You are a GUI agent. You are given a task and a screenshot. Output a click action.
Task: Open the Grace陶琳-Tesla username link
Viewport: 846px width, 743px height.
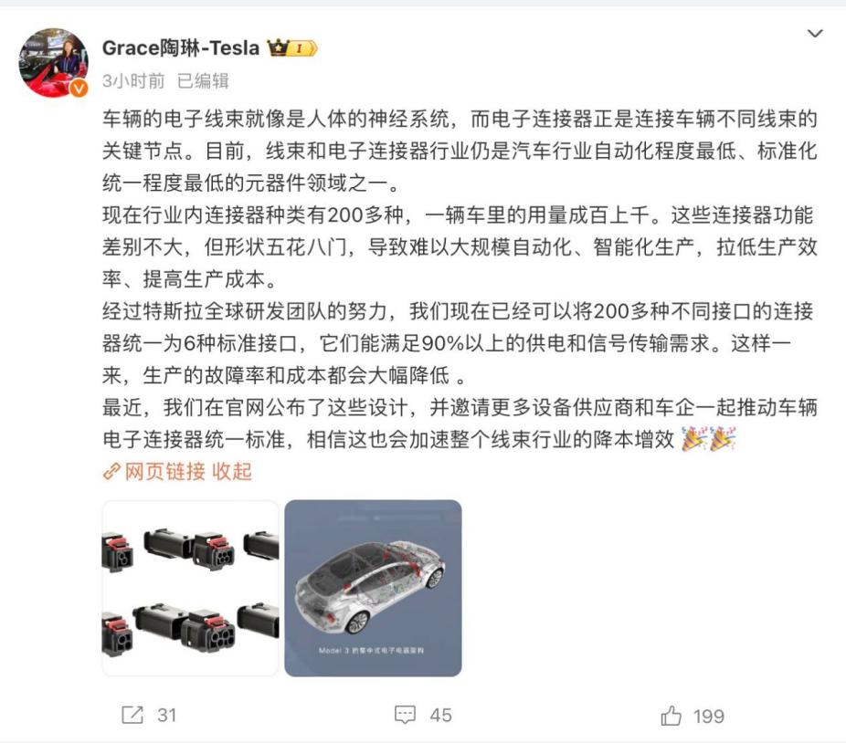point(181,48)
